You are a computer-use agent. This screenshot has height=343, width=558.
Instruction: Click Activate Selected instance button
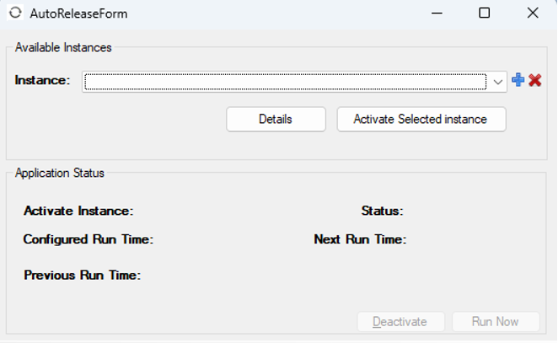(421, 119)
